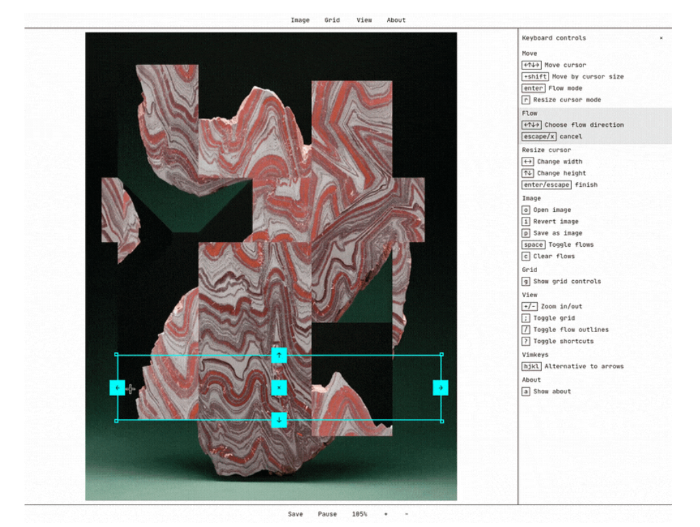This screenshot has width=700, height=527.
Task: Click the cyan right arrow flow direction button
Action: [x=440, y=388]
